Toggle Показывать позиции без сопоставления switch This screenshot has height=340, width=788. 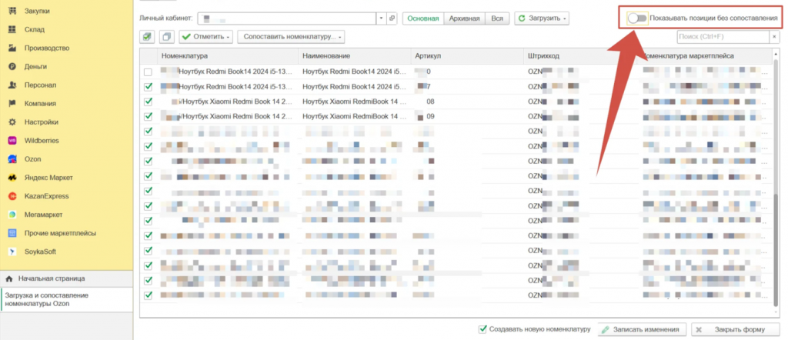[637, 18]
